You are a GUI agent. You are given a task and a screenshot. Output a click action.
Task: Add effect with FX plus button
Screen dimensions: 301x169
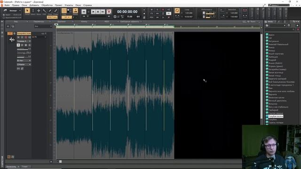pos(45,37)
